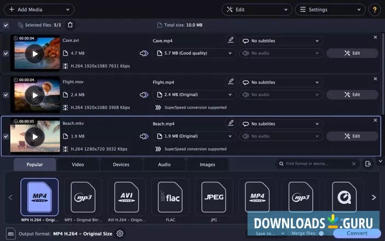Remove Cave.avi from the list

pos(375,37)
